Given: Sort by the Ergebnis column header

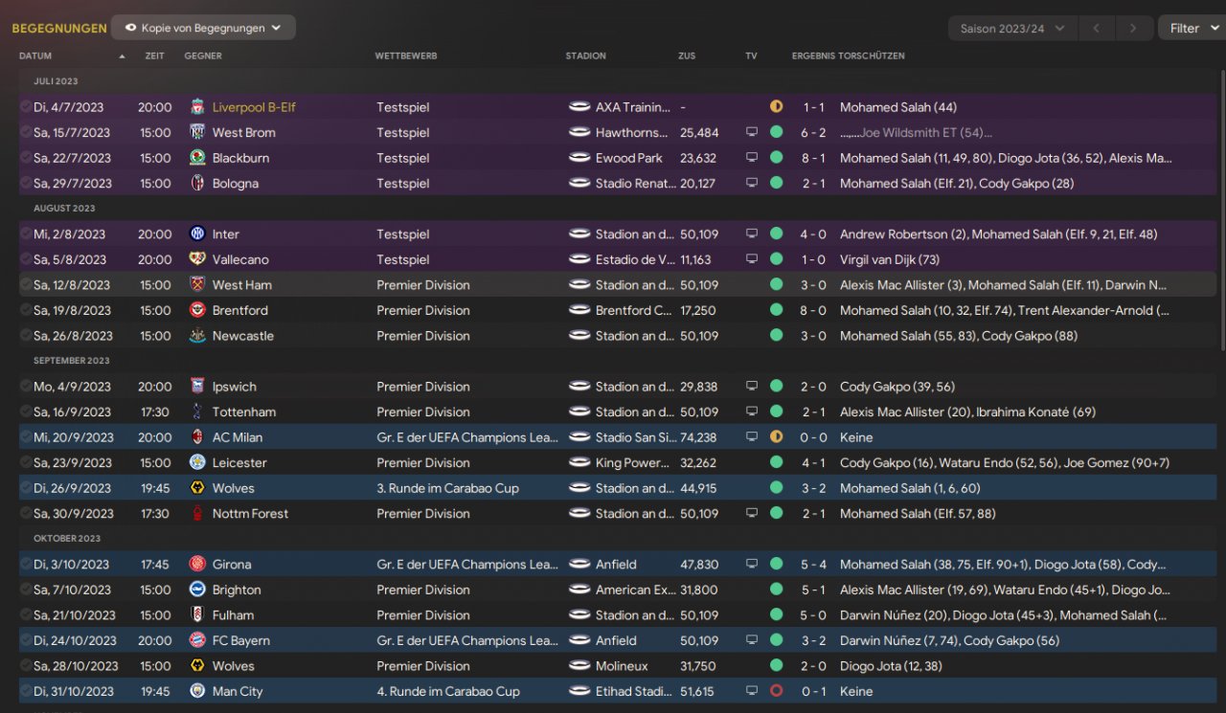Looking at the screenshot, I should (813, 56).
